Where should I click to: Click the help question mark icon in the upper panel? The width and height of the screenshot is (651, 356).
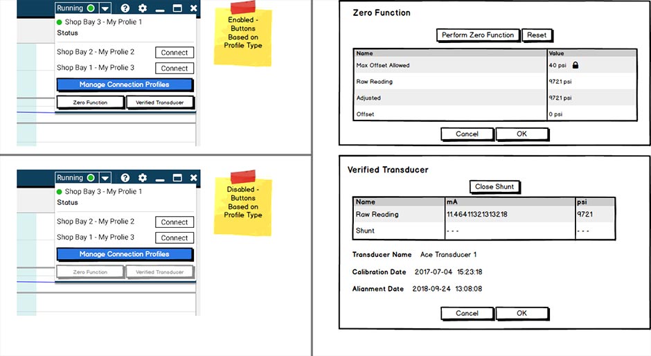[125, 8]
